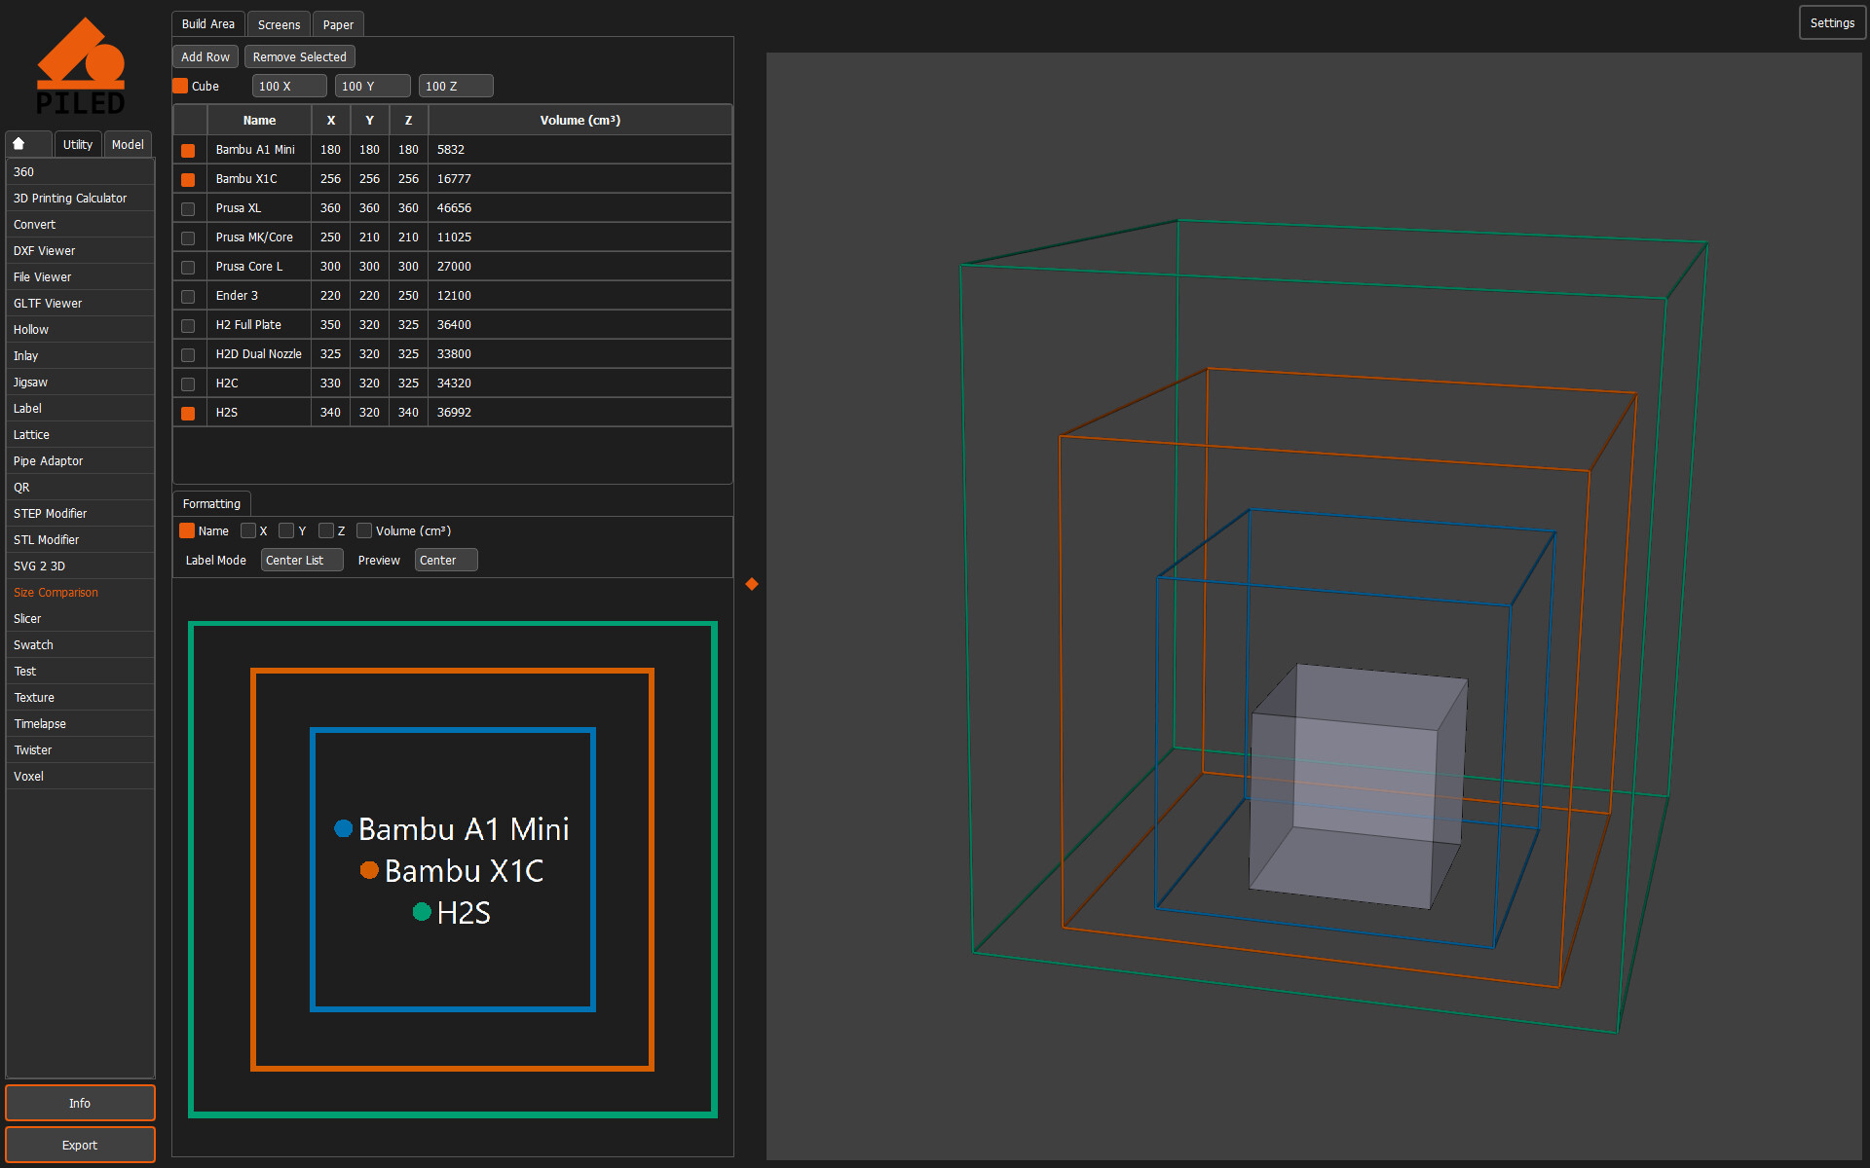1870x1168 pixels.
Task: Click the PILED logo
Action: 81,65
